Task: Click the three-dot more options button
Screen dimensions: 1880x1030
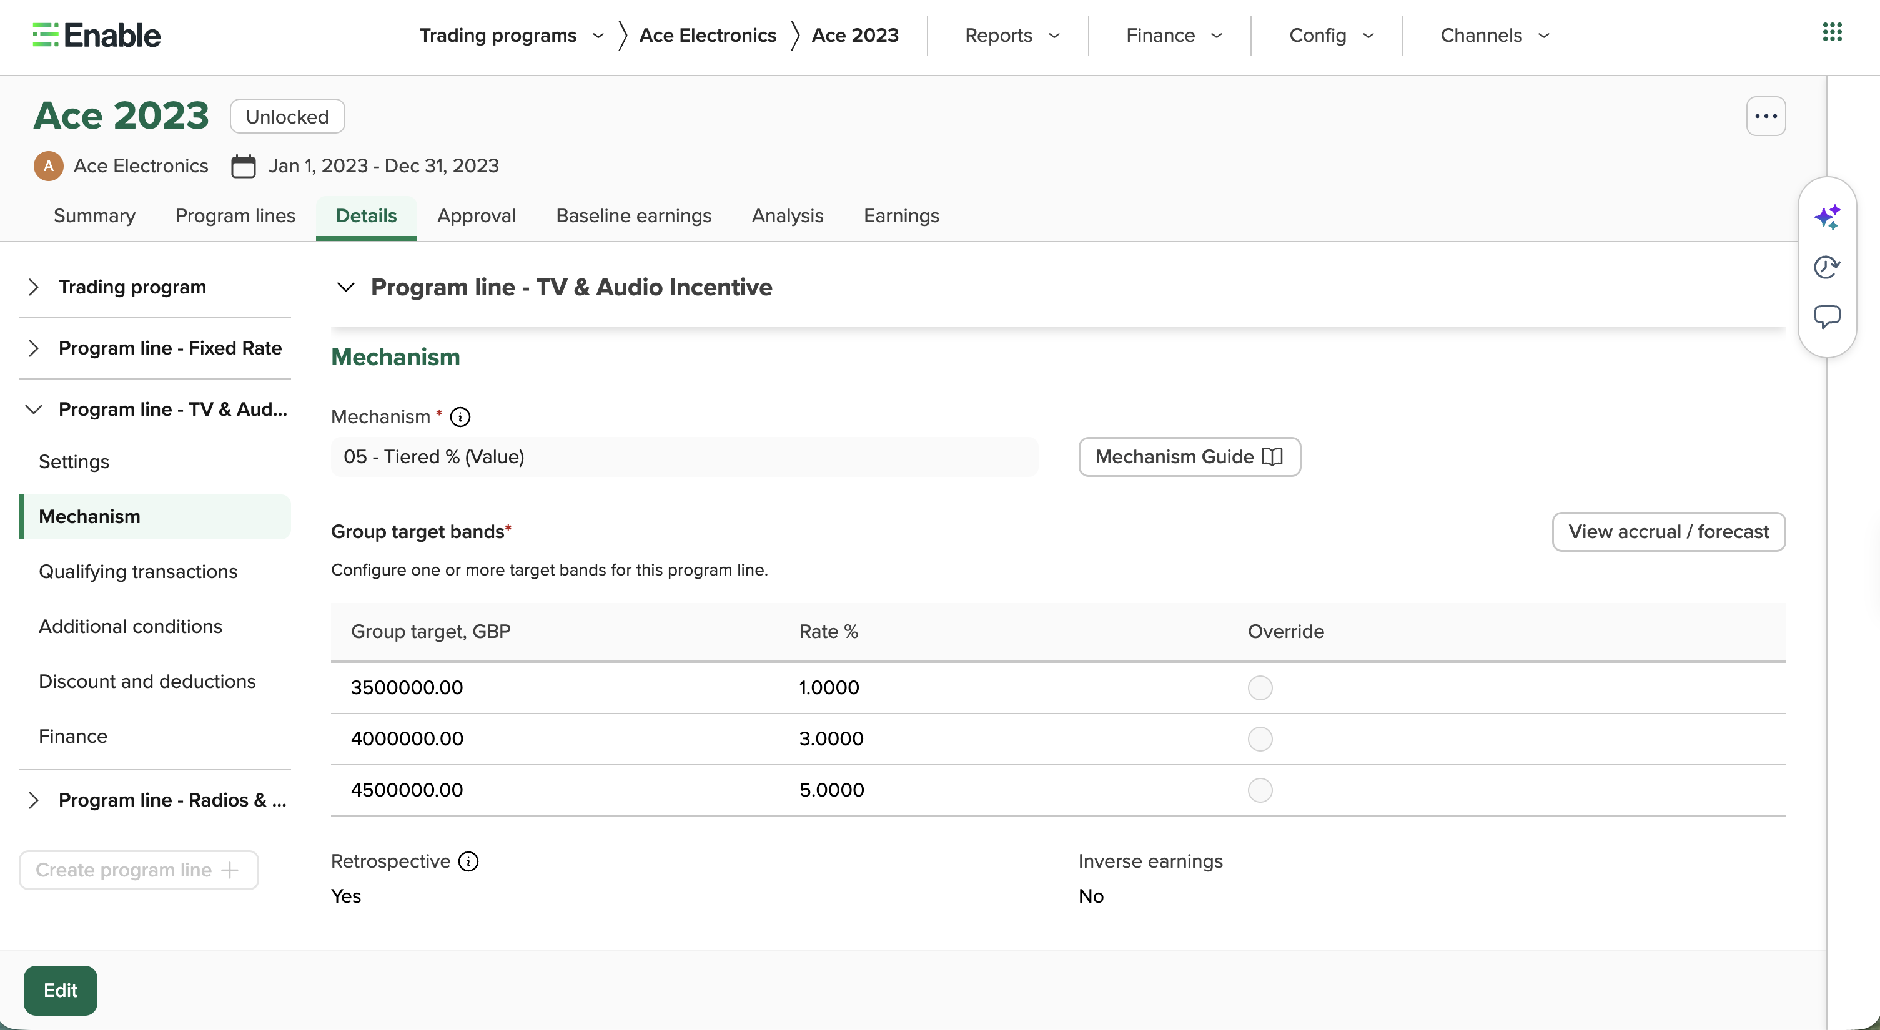Action: click(1766, 116)
